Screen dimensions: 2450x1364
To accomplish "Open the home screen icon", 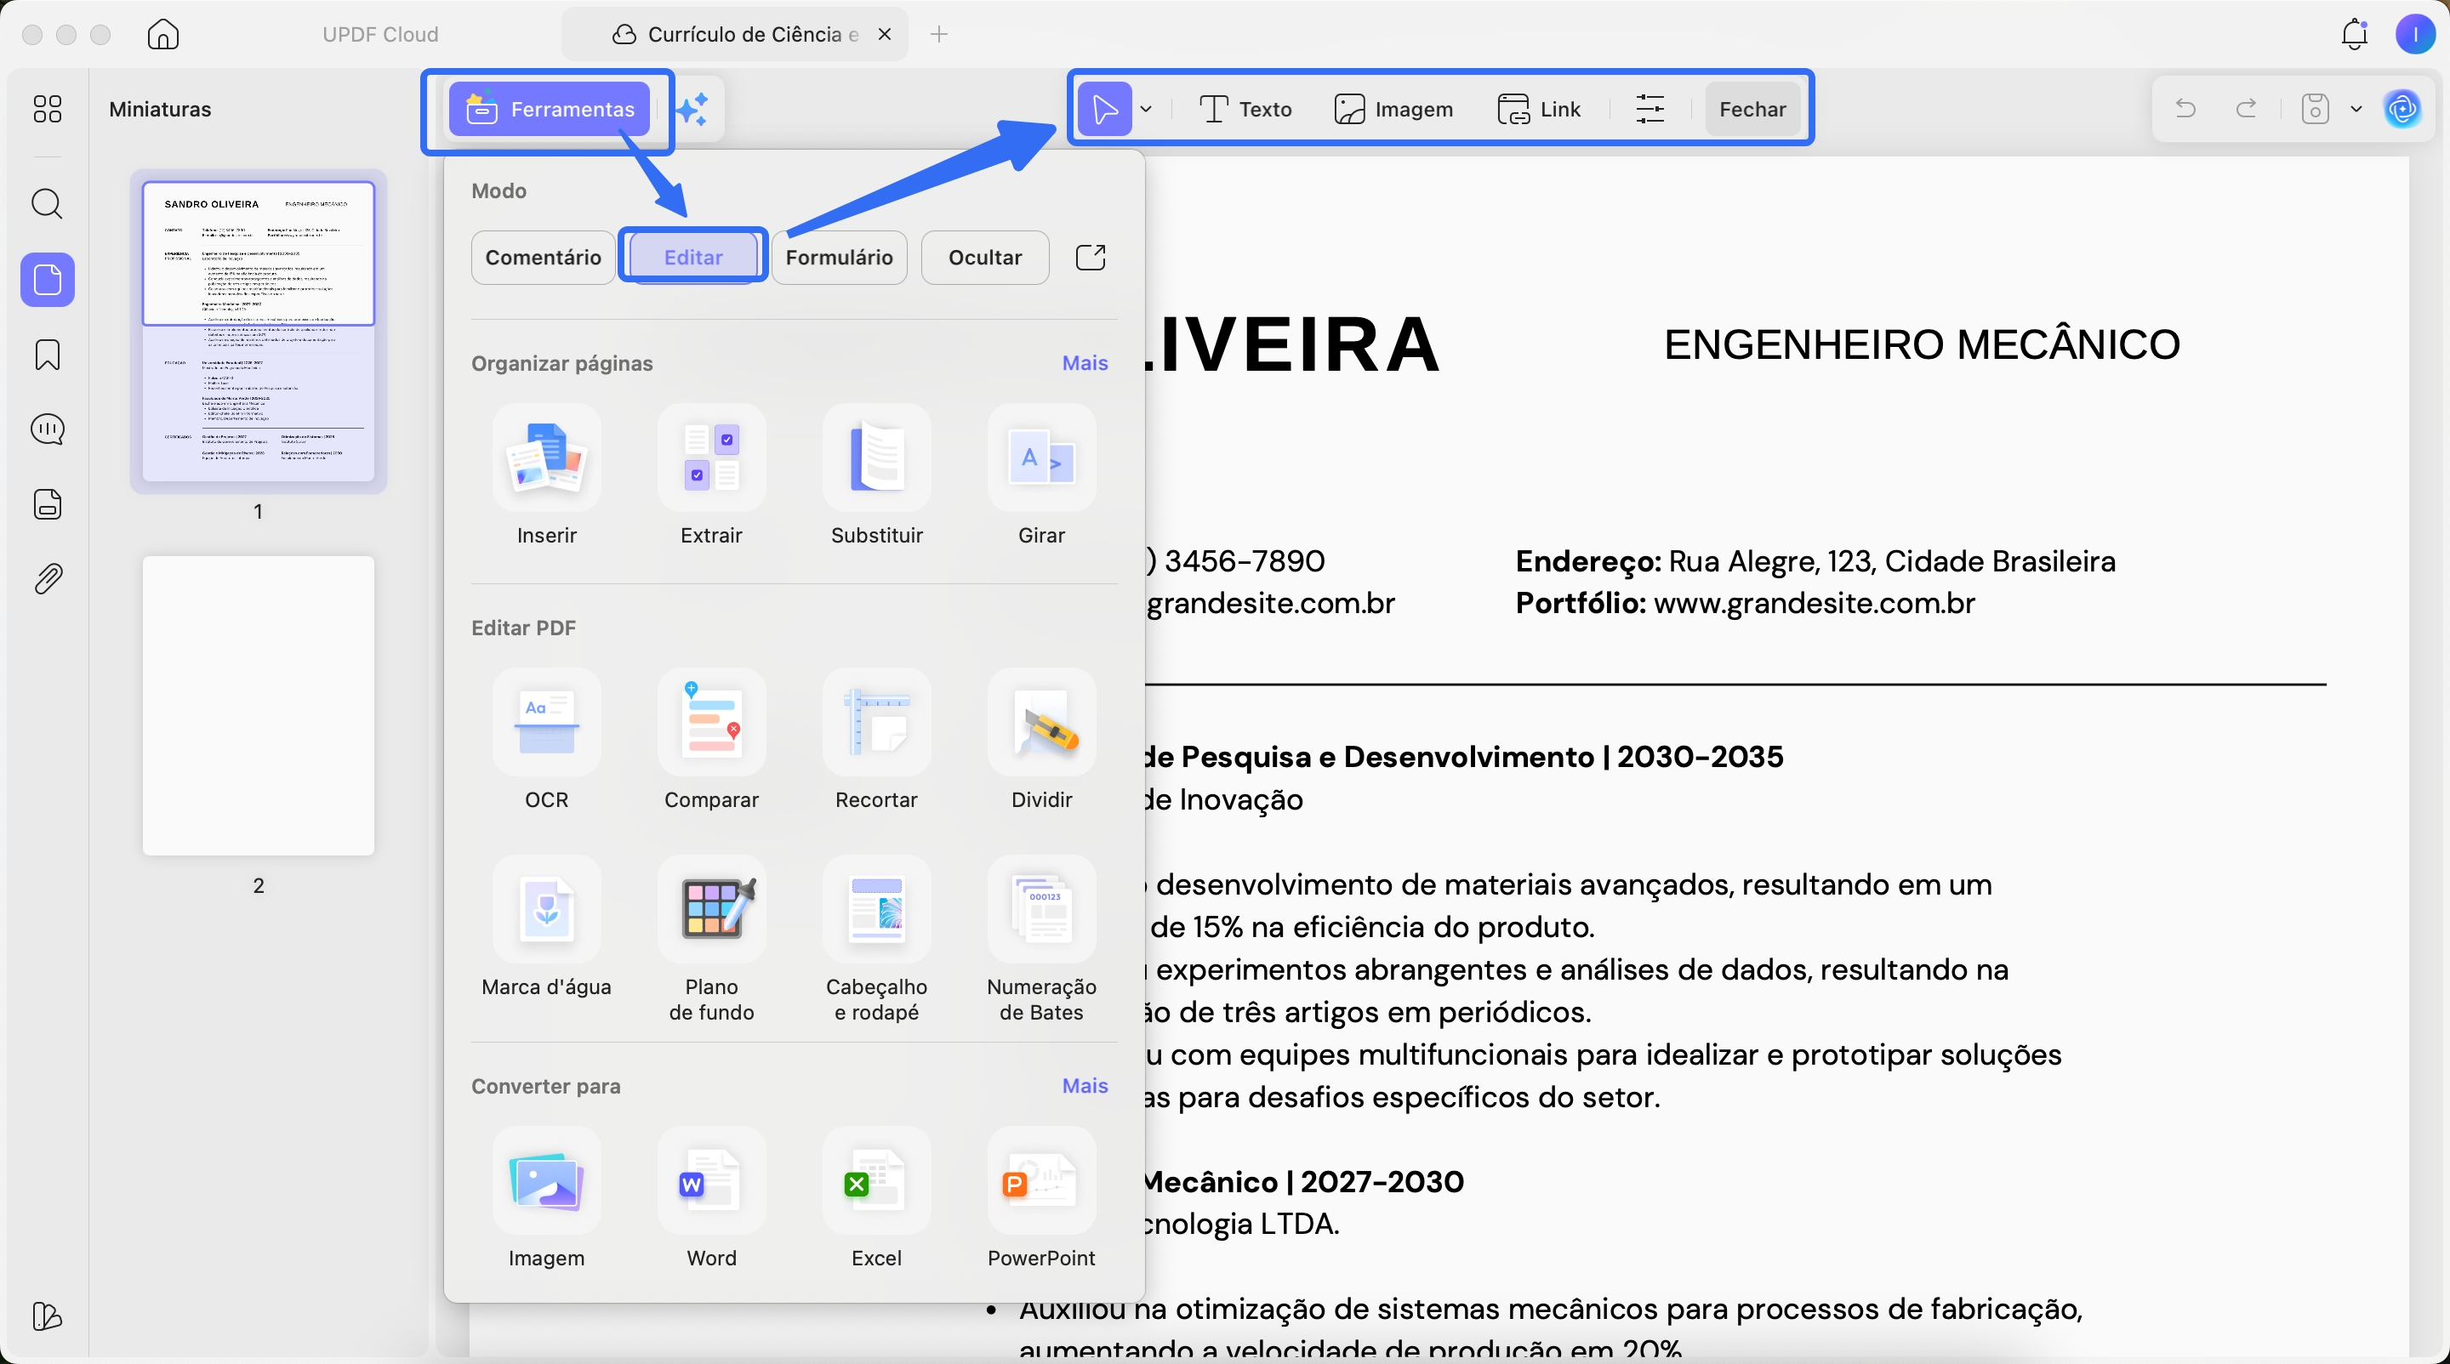I will click(x=162, y=34).
